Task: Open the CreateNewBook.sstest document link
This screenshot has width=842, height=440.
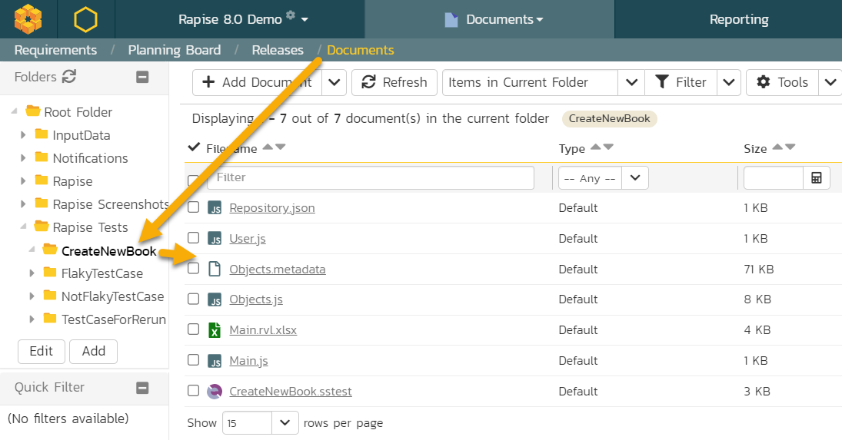Action: click(x=291, y=391)
